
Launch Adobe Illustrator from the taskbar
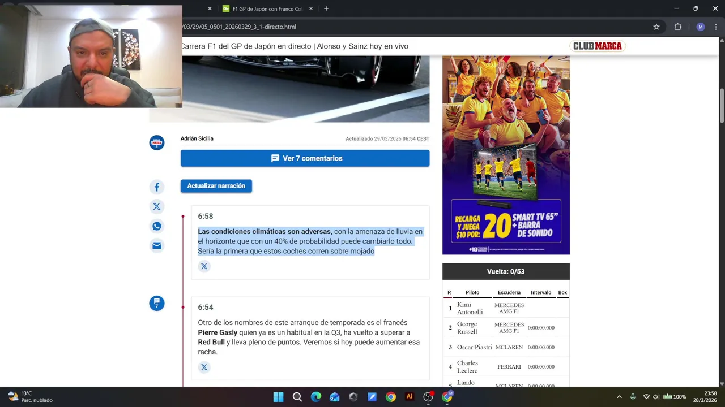[x=410, y=397]
